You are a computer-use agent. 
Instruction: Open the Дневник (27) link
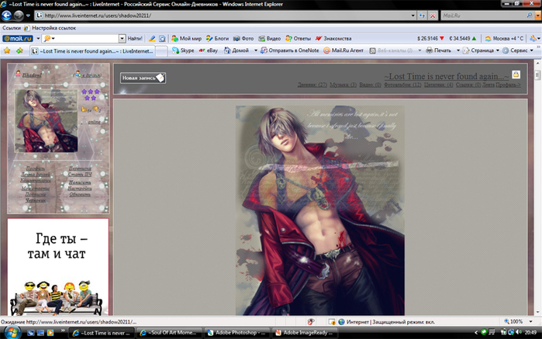coord(312,85)
